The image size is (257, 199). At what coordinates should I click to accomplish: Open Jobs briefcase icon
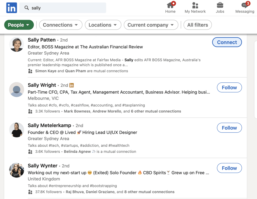[220, 5]
